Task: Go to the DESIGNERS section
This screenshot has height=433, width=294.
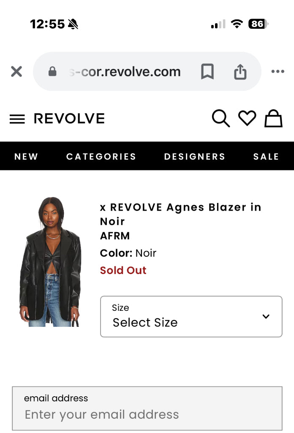Action: click(x=194, y=156)
